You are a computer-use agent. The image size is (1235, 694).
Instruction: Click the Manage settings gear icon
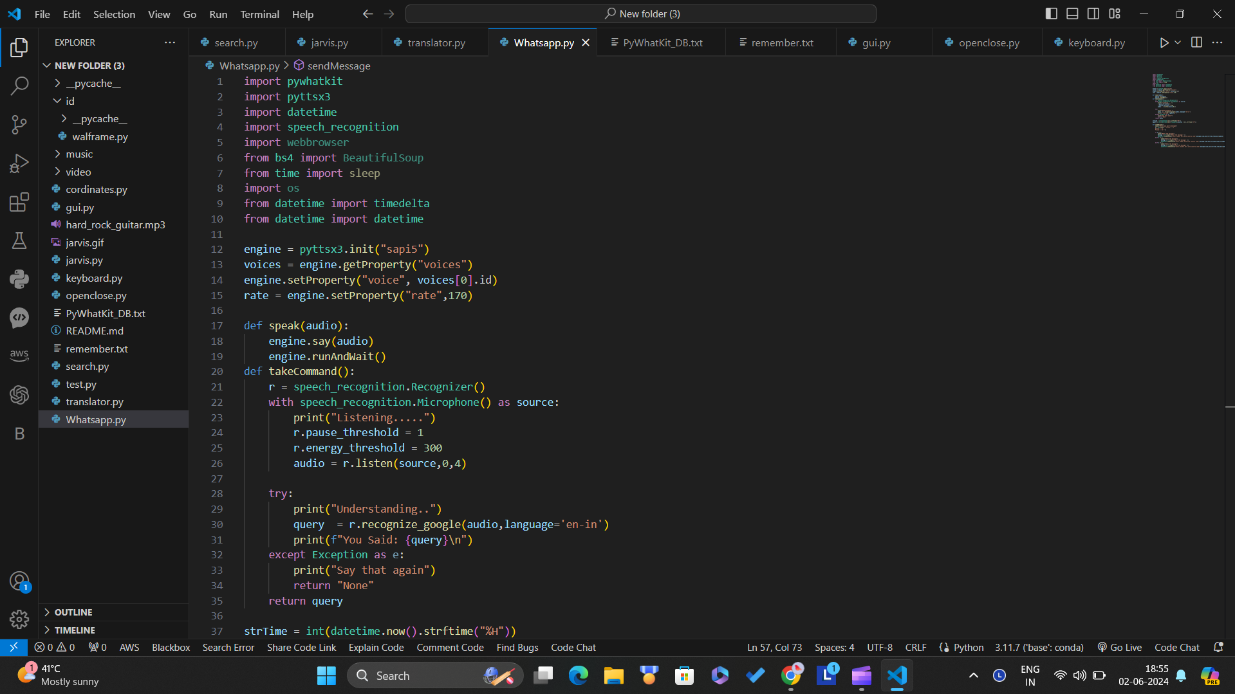click(x=19, y=619)
